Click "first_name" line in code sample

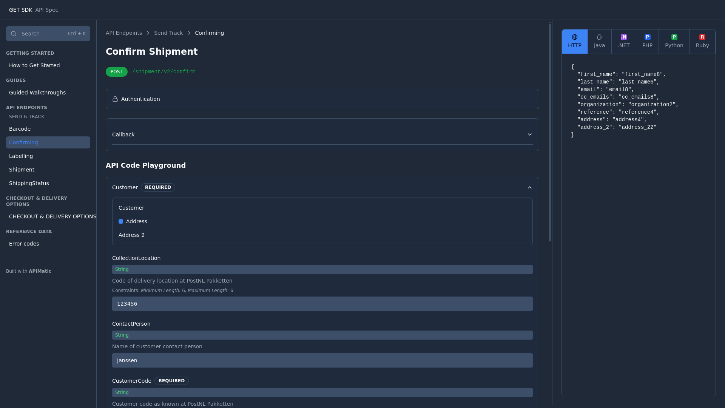pyautogui.click(x=622, y=74)
